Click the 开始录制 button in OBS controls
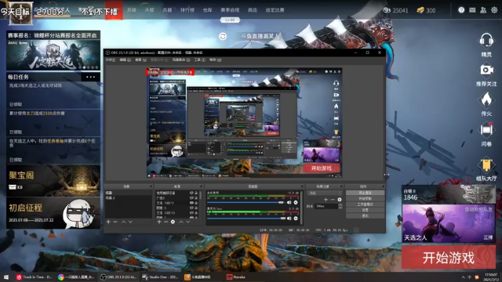Screen dimensions: 502x282 tap(365, 198)
